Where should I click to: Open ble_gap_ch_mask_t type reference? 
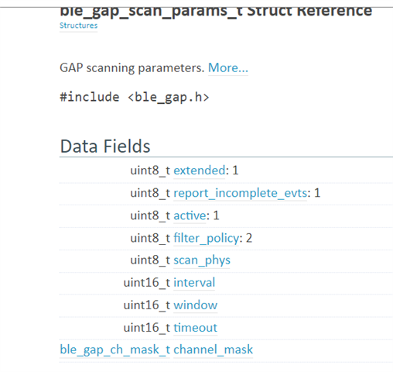pos(114,350)
